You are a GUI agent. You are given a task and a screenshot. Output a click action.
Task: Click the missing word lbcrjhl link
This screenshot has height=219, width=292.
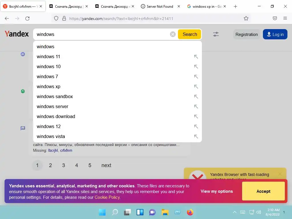pos(53,151)
